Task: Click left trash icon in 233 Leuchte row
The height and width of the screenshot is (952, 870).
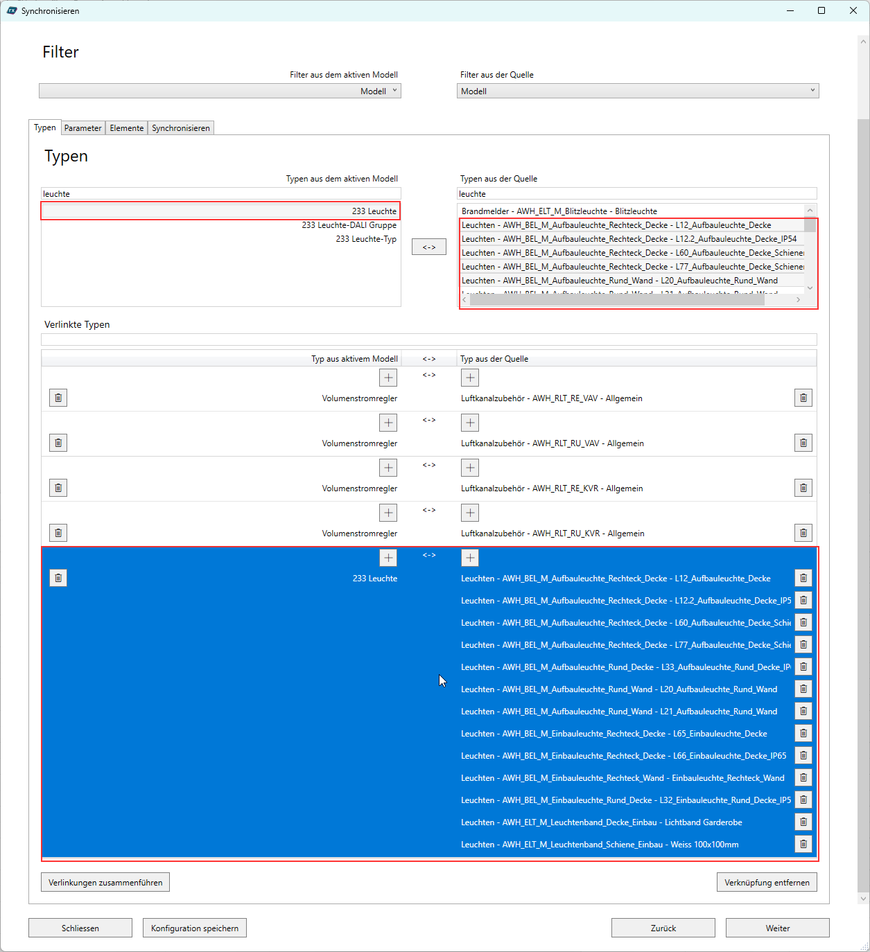Action: pyautogui.click(x=58, y=578)
